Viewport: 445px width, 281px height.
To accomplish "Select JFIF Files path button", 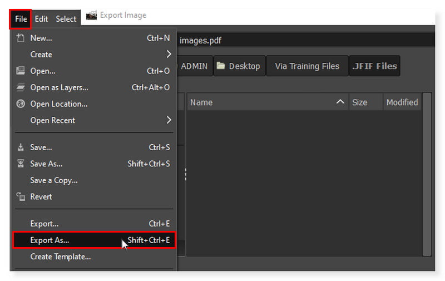I will pyautogui.click(x=374, y=66).
